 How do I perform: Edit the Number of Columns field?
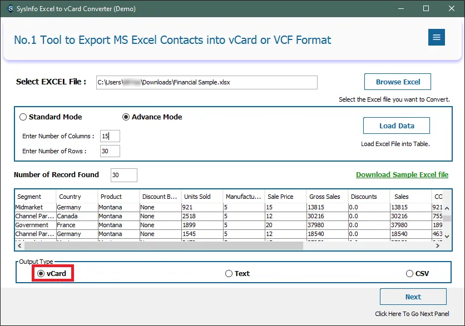(x=110, y=136)
